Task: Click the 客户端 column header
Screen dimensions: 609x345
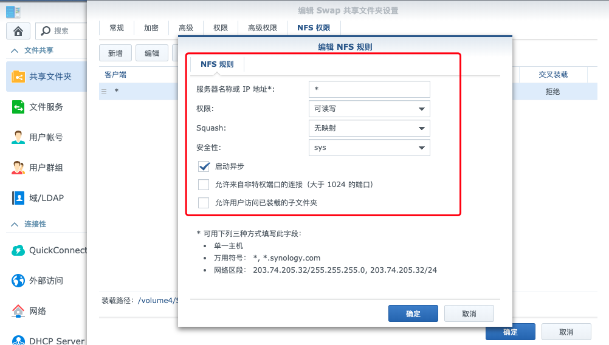Action: pyautogui.click(x=115, y=75)
